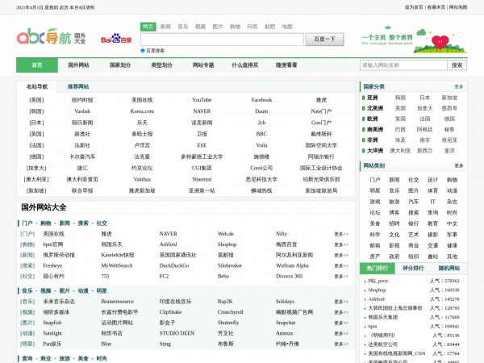
Task: Click the abc导航 site logo
Action: click(x=52, y=37)
